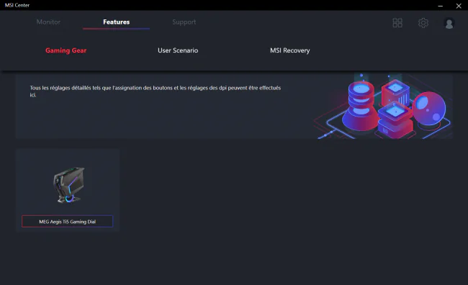Click the MEG Aegis Ti5 desktop image
This screenshot has height=285, width=468.
pos(69,185)
